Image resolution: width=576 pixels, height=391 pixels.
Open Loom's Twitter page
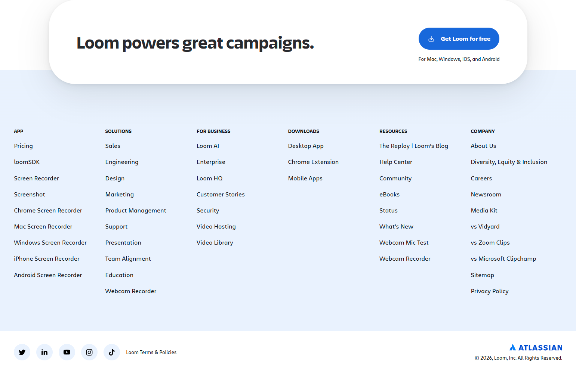[x=22, y=352]
